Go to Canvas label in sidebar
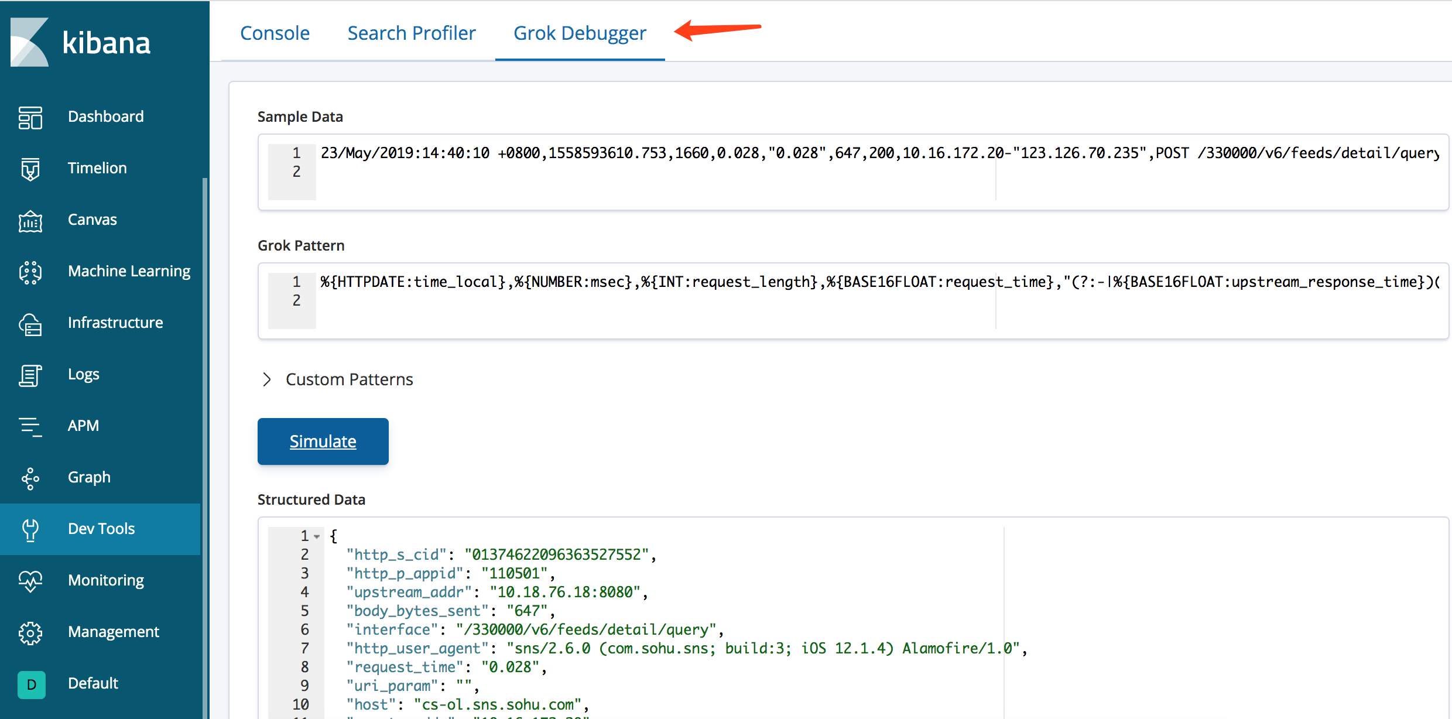The height and width of the screenshot is (719, 1452). 93,220
